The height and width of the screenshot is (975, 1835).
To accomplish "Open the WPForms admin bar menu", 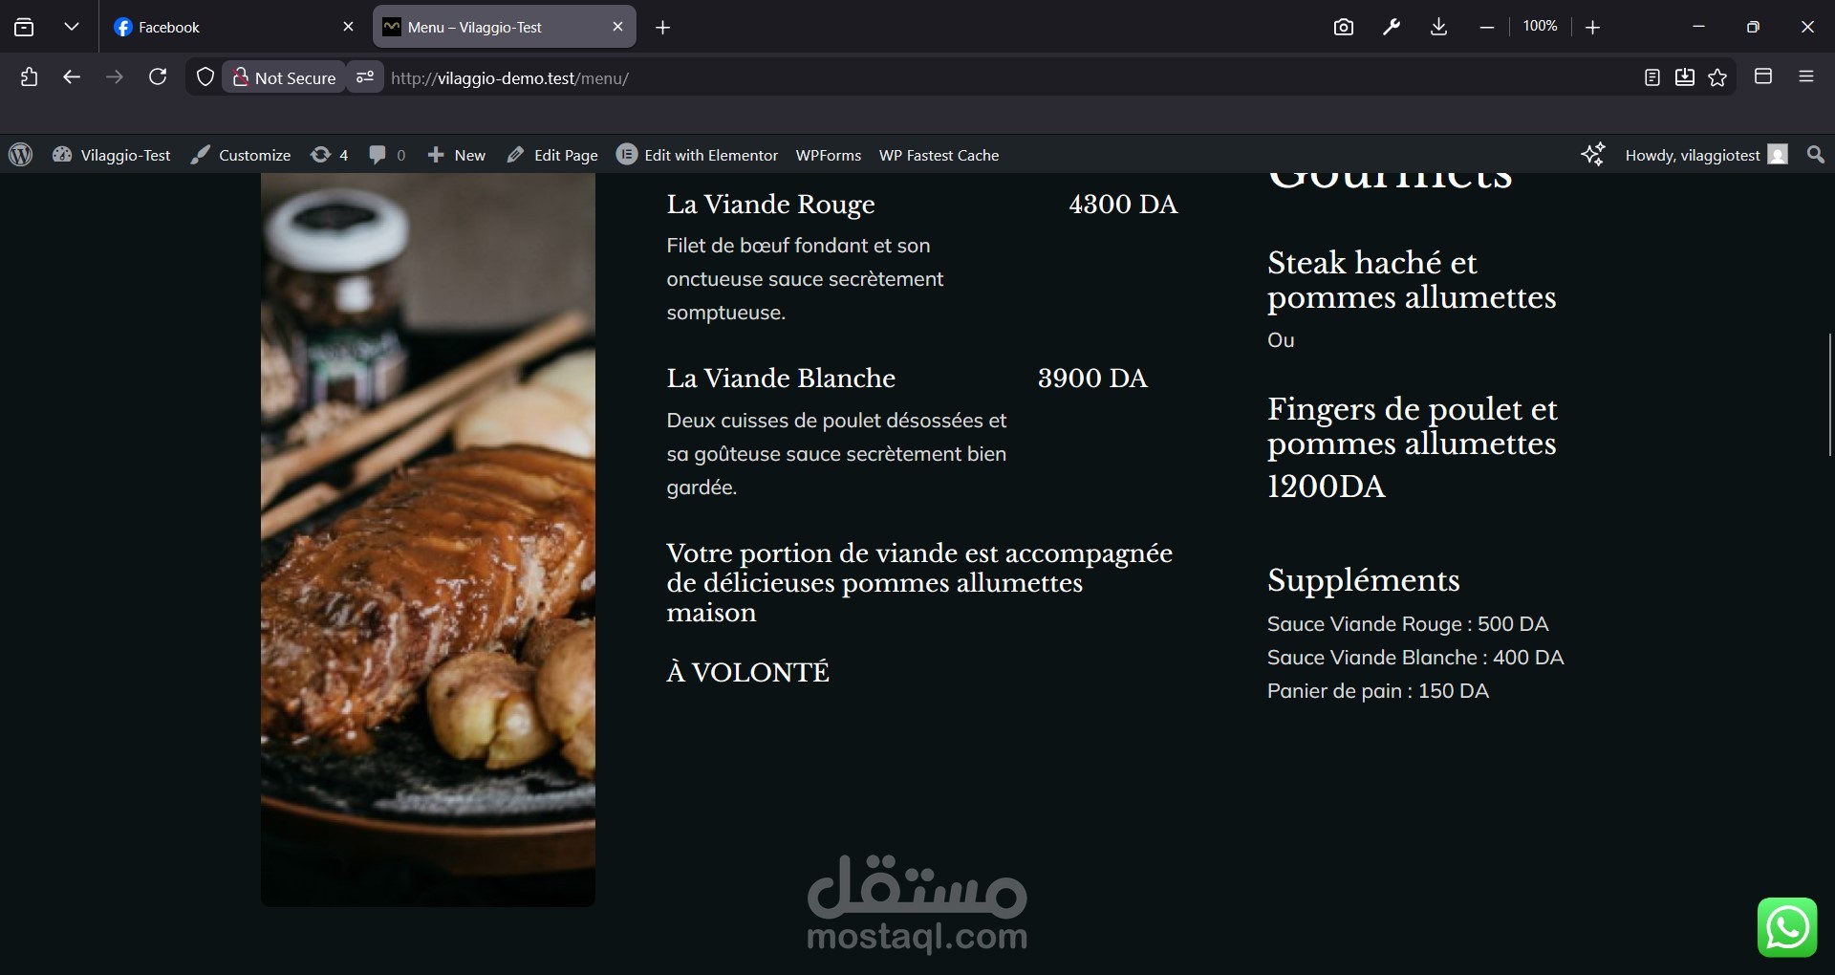I will point(828,155).
